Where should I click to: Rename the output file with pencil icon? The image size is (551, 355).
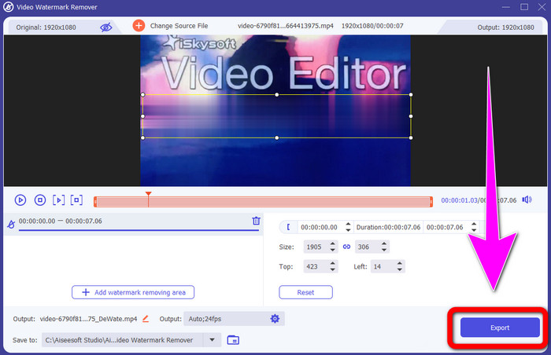click(146, 319)
